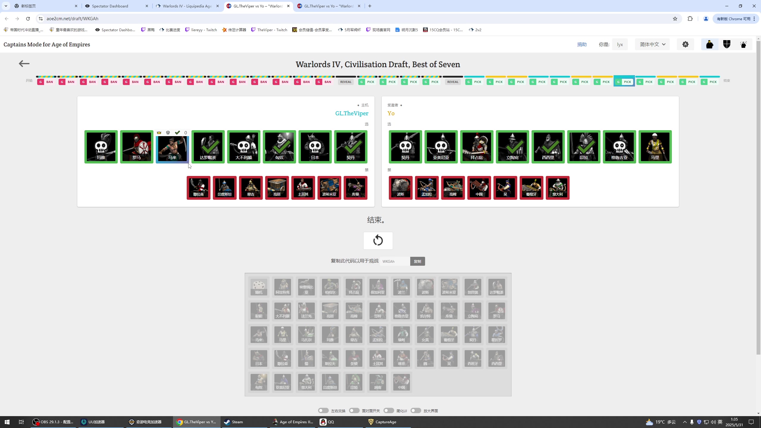Click the page vertical scrollbar
761x428 pixels.
point(758,197)
